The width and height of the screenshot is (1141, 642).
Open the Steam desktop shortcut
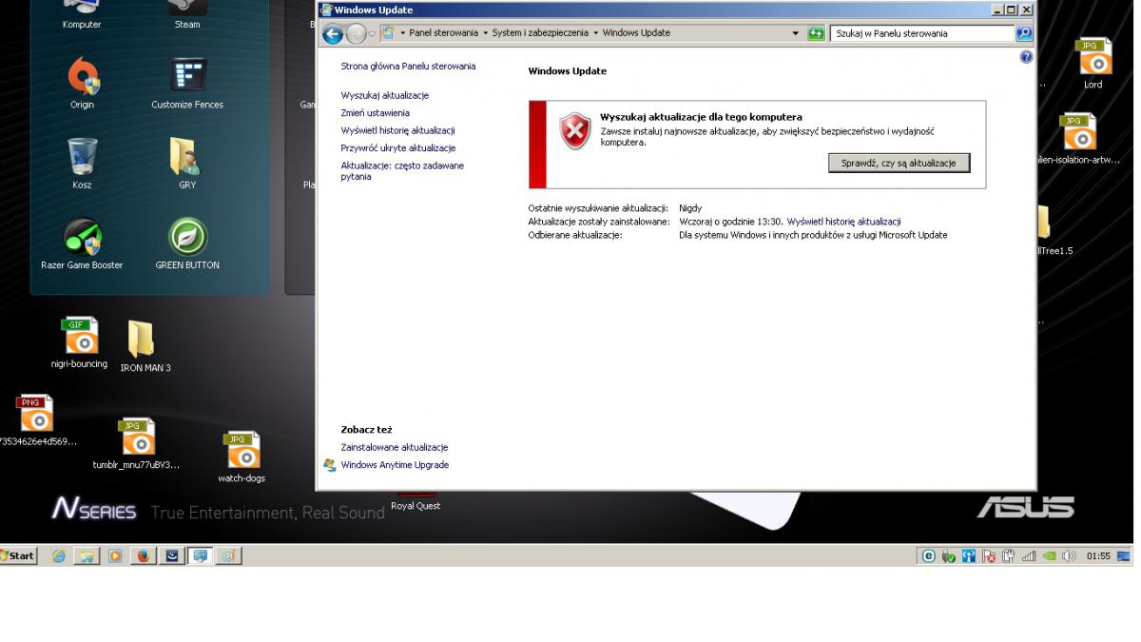tap(187, 14)
